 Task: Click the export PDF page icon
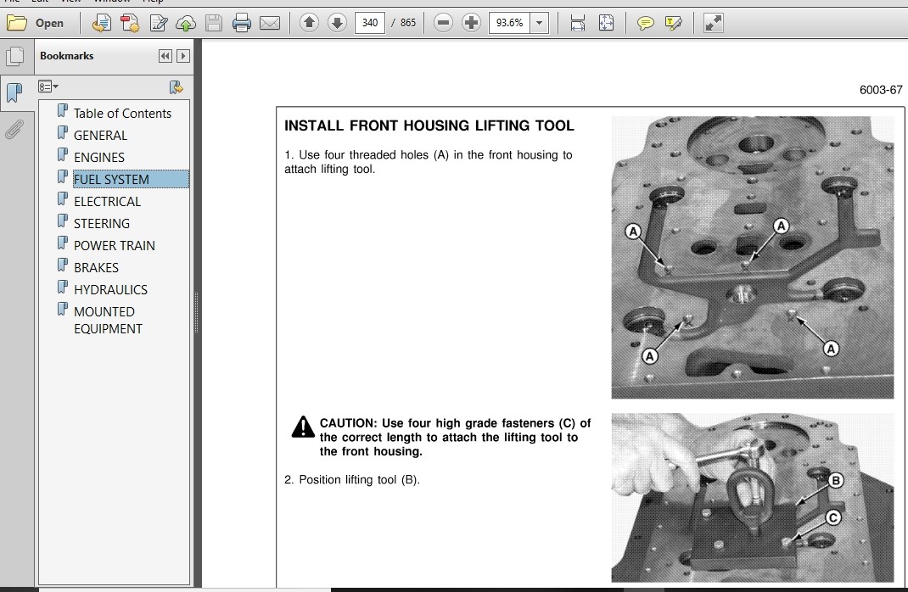(x=101, y=23)
